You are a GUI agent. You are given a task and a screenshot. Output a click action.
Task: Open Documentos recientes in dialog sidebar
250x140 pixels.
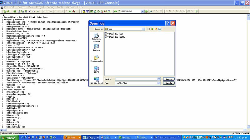[97, 37]
